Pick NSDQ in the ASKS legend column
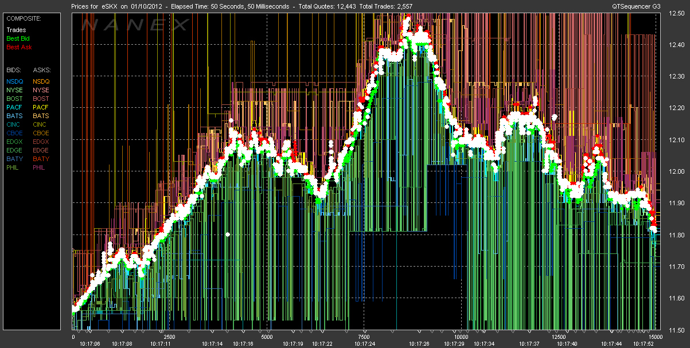Viewport: 690px width, 348px height. [x=42, y=81]
